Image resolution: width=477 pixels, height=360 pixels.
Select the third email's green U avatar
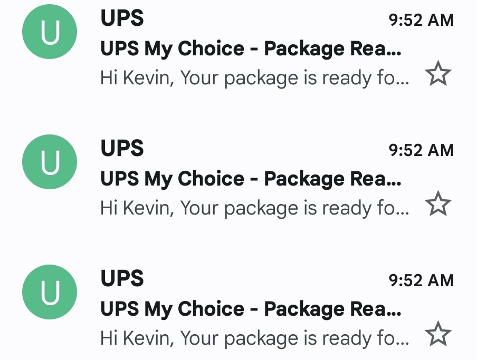[50, 291]
